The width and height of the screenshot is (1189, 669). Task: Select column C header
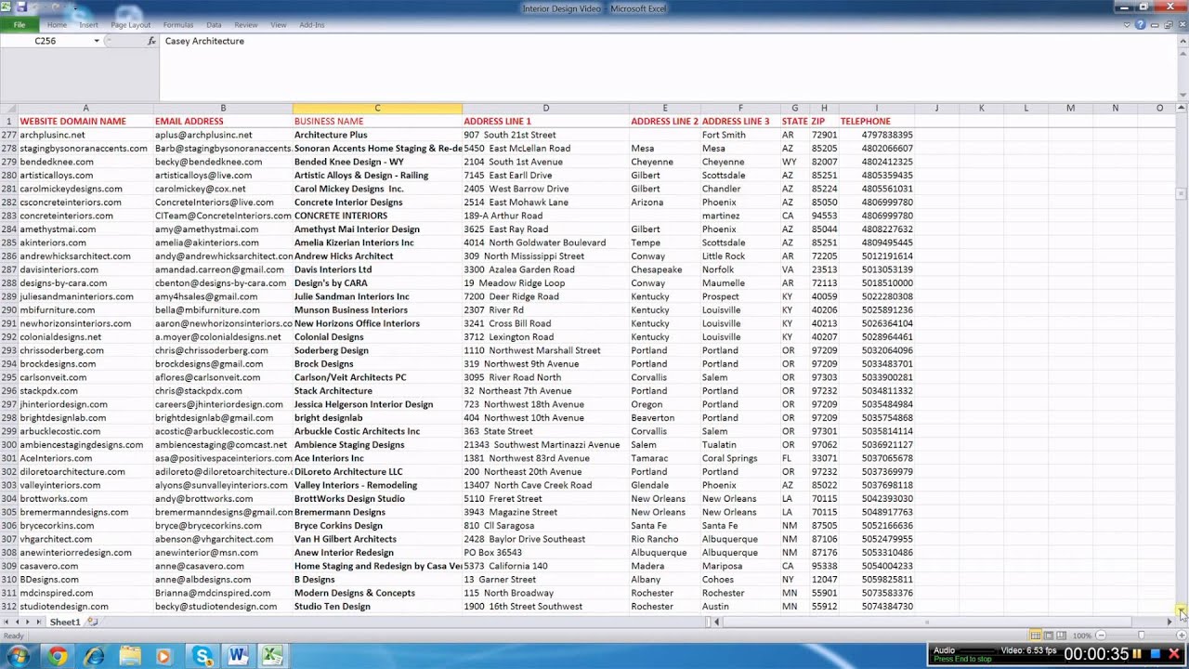point(377,108)
